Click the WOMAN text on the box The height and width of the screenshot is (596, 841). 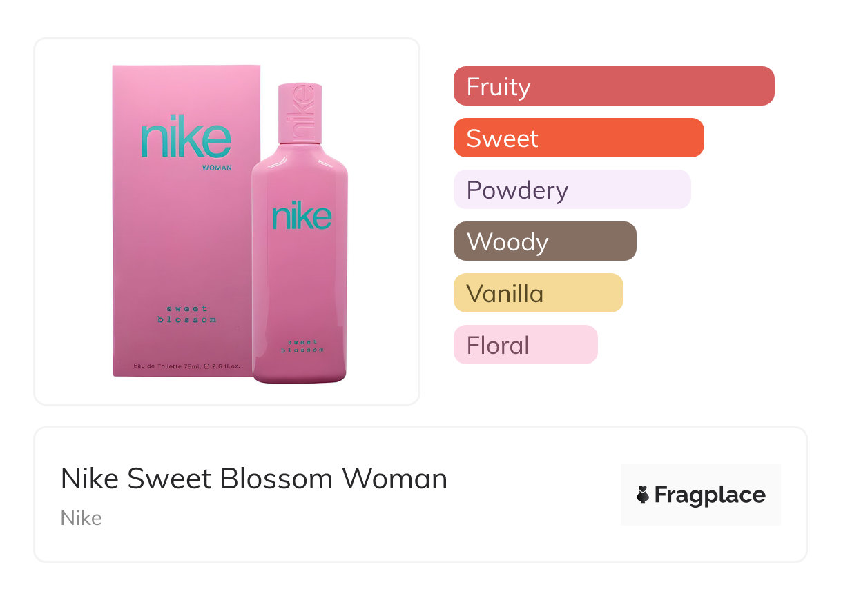click(217, 168)
